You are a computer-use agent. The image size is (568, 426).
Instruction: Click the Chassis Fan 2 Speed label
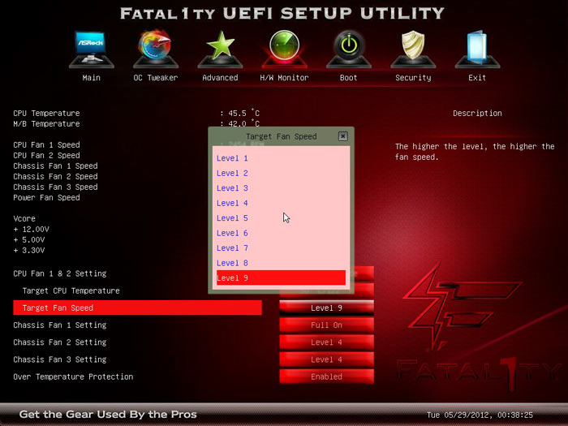click(55, 176)
